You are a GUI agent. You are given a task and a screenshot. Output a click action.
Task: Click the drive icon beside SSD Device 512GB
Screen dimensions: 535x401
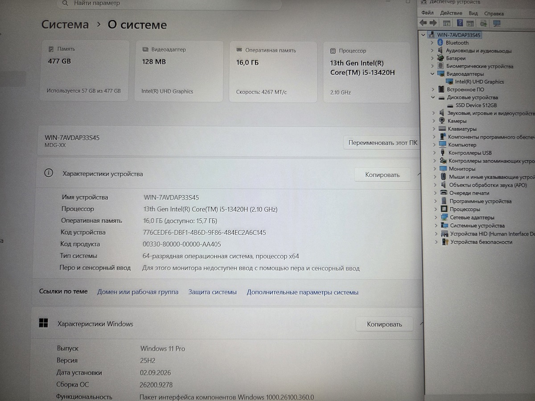tap(450, 105)
